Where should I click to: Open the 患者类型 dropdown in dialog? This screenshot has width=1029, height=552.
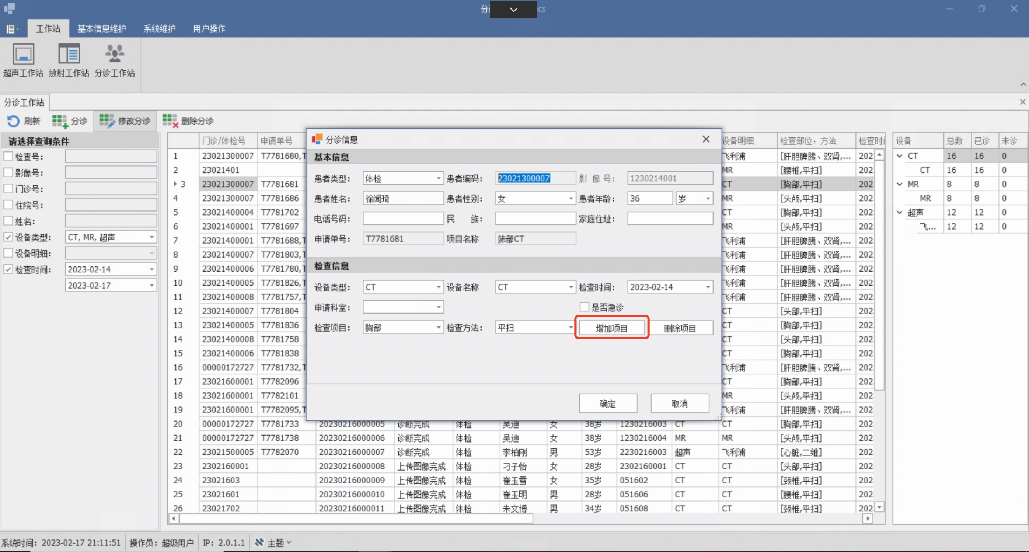[x=438, y=178]
